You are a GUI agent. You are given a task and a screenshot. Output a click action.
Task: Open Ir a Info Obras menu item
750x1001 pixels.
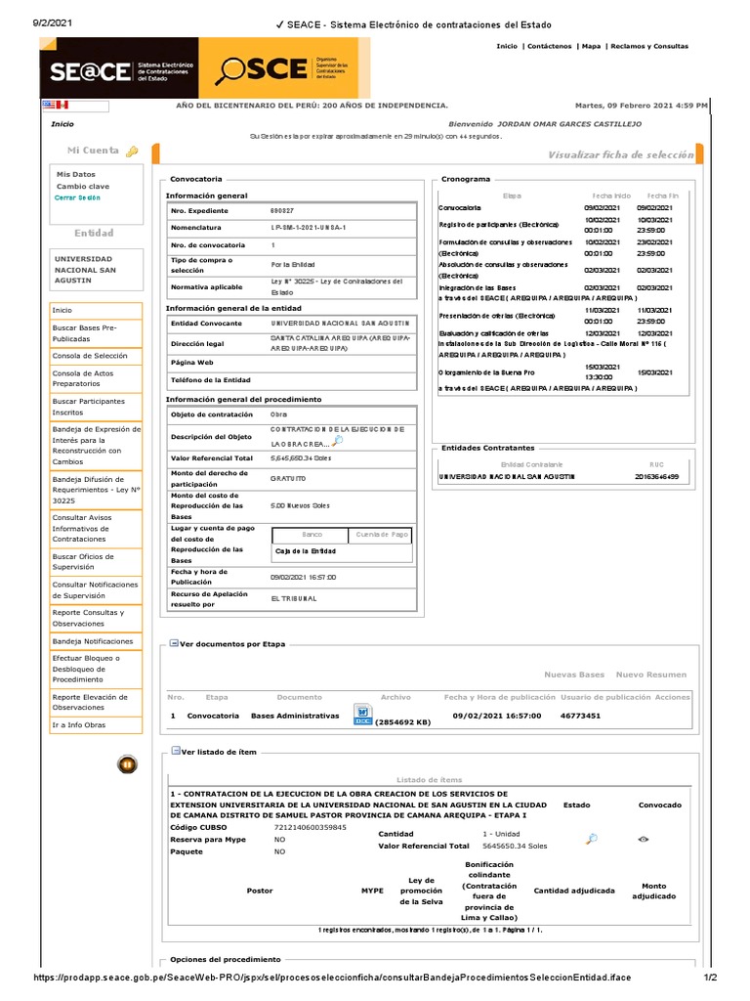tap(96, 725)
